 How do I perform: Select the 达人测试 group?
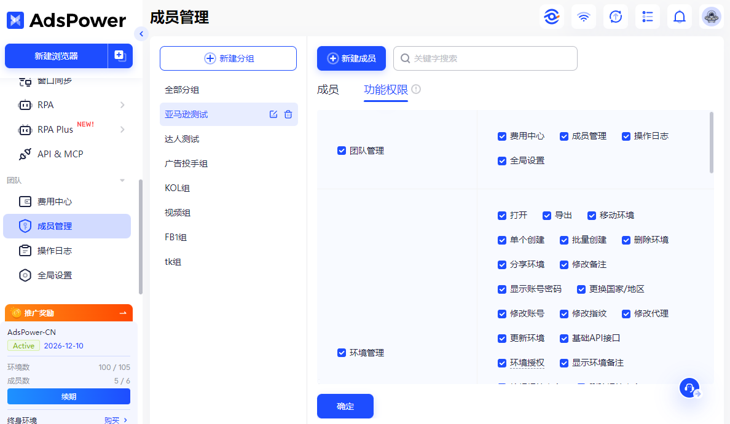pos(229,139)
